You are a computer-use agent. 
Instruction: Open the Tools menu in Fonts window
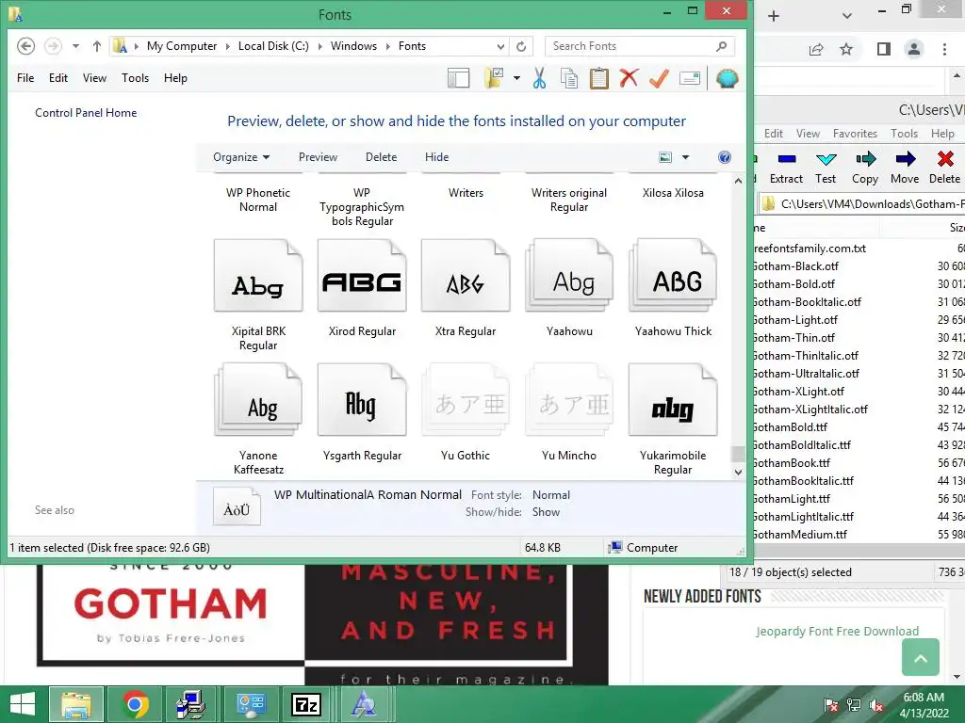(x=135, y=78)
